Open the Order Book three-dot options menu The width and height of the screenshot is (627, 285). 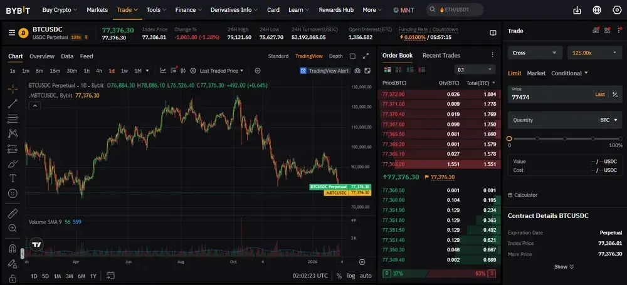[493, 55]
